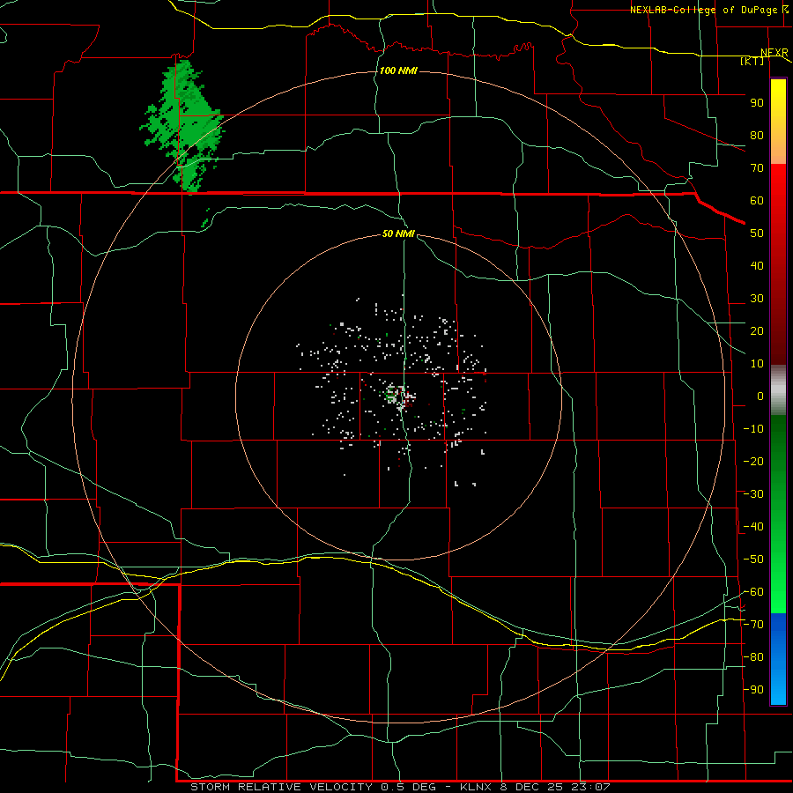This screenshot has width=793, height=793.
Task: Click the "8 DEC 25" date text
Action: click(531, 787)
